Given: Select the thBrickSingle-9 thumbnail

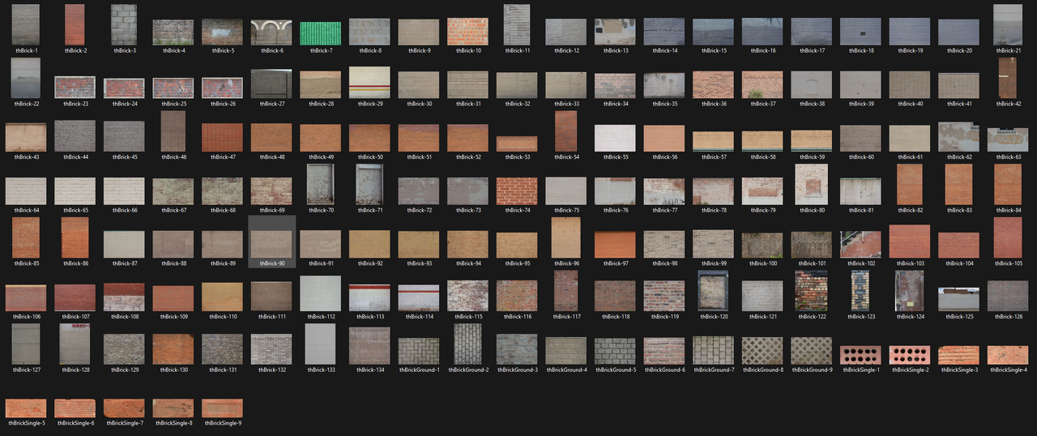Looking at the screenshot, I should pos(222,408).
